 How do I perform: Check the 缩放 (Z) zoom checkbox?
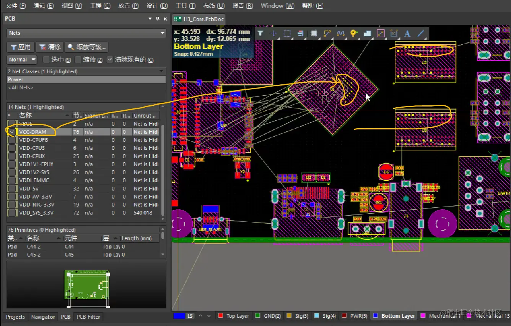(78, 60)
